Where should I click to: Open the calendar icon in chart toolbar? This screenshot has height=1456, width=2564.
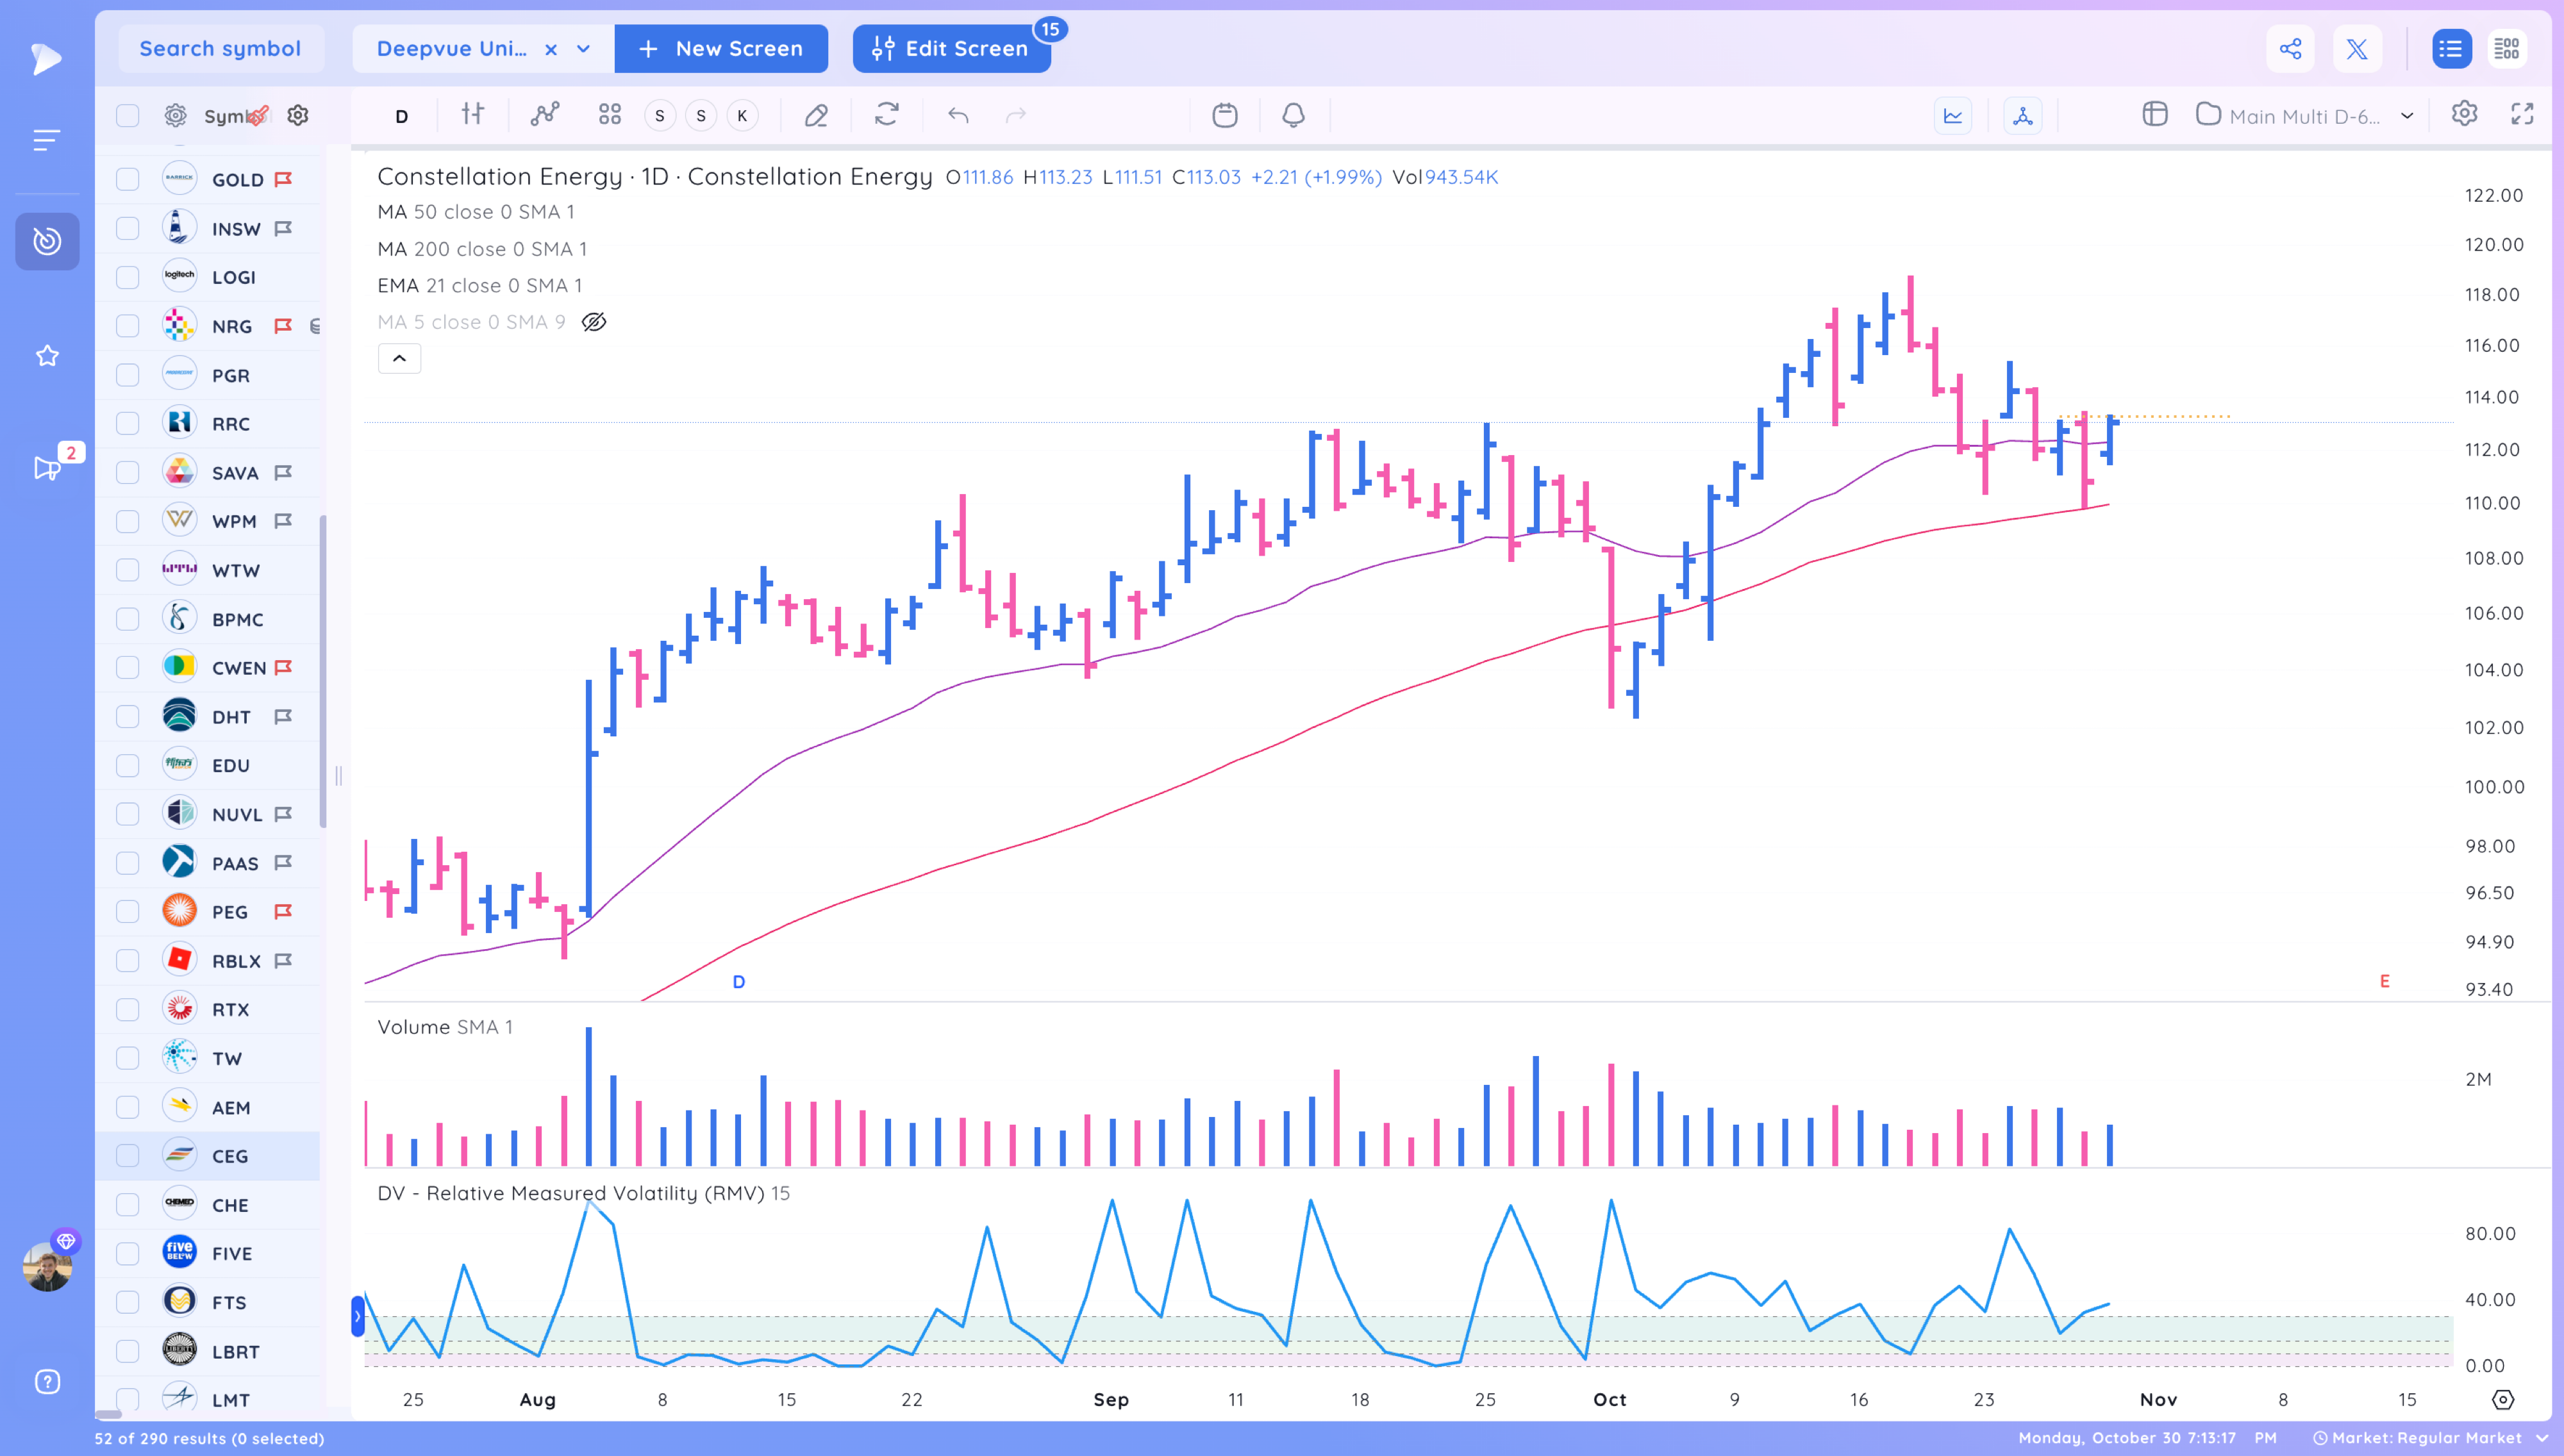tap(1225, 115)
